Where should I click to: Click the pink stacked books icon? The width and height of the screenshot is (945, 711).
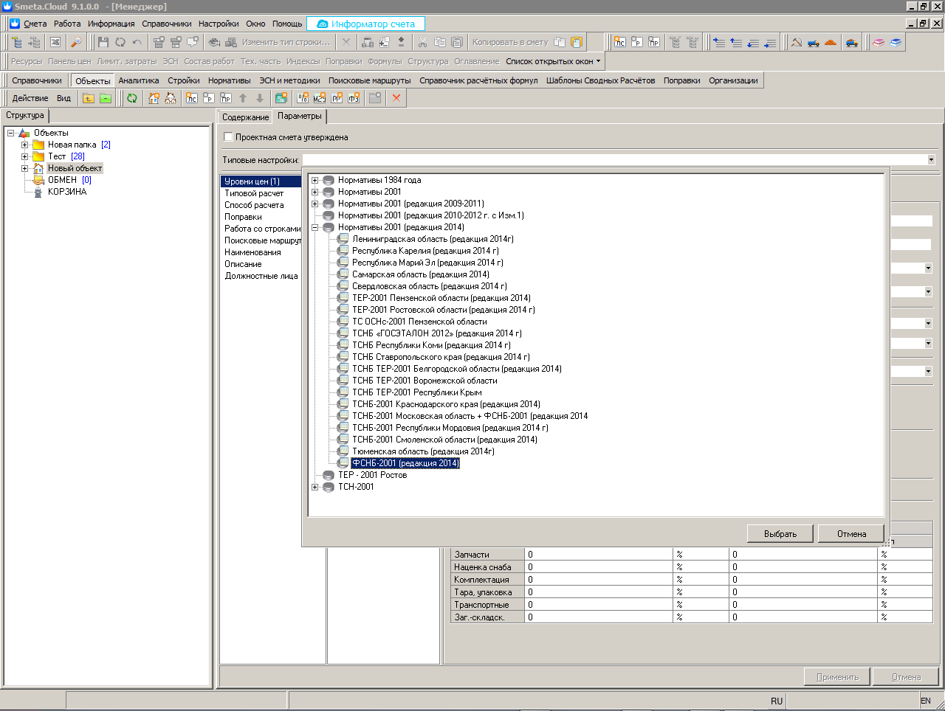point(879,42)
